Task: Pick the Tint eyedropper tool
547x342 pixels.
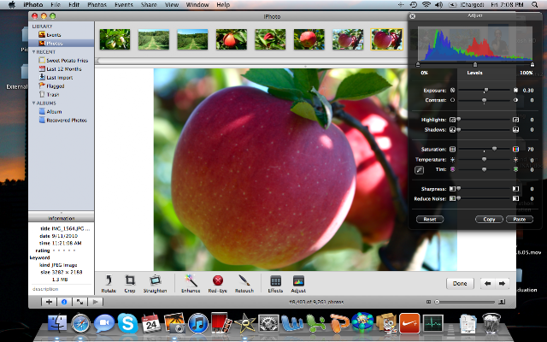Action: [x=420, y=170]
